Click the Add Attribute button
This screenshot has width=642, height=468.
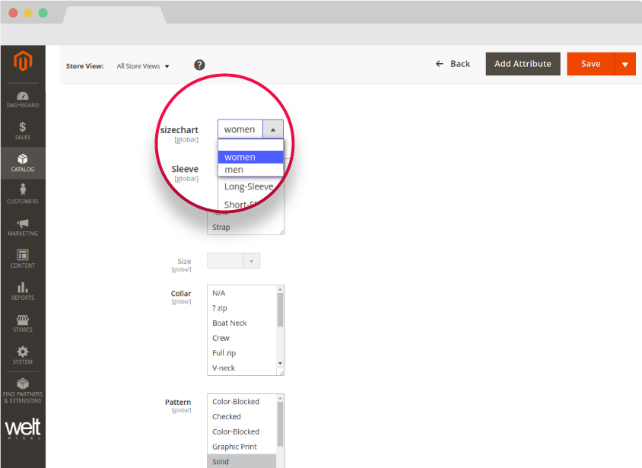click(x=523, y=64)
